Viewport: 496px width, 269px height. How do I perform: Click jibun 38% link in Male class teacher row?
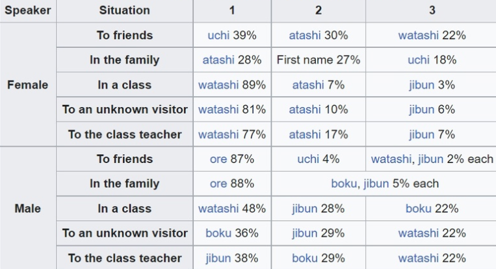pyautogui.click(x=218, y=258)
